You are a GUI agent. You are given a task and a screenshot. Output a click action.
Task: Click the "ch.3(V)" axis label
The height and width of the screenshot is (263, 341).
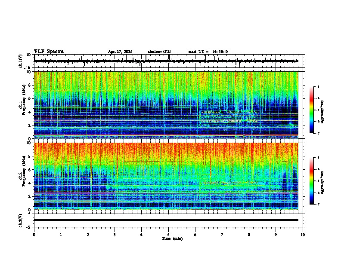(x=21, y=220)
